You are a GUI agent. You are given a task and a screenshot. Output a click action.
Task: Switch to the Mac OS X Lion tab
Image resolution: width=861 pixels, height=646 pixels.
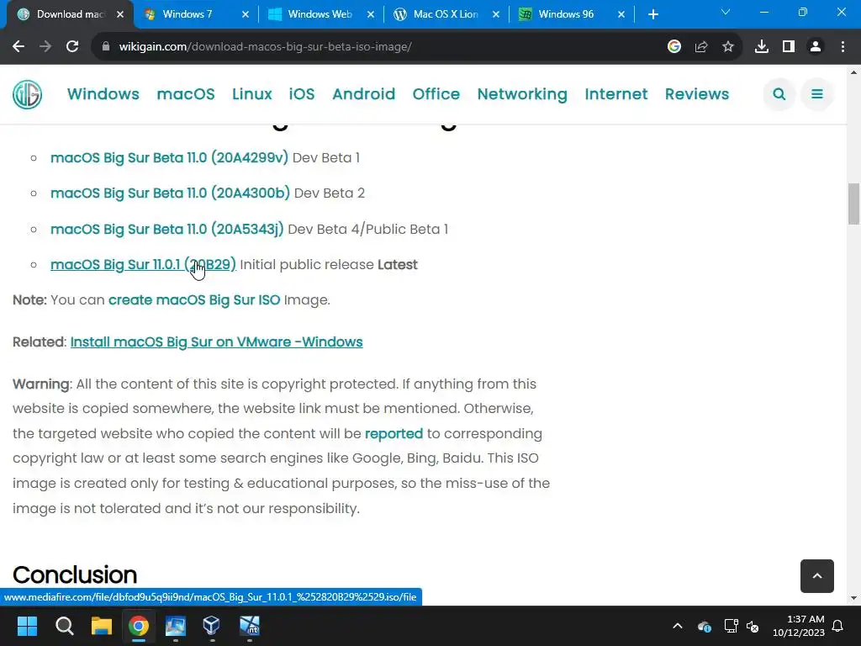point(446,14)
